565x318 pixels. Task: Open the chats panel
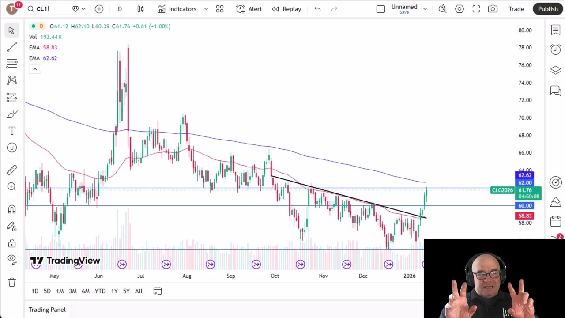pos(555,91)
